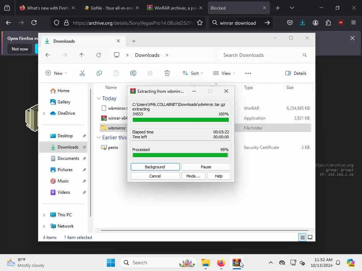Click Search Downloads field
The width and height of the screenshot is (362, 271).
pyautogui.click(x=265, y=55)
